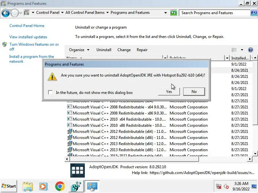Launch Google Chrome from the taskbar

click(x=60, y=186)
